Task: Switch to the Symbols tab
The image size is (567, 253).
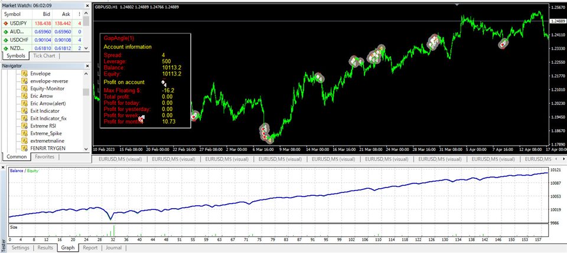Action: click(16, 56)
